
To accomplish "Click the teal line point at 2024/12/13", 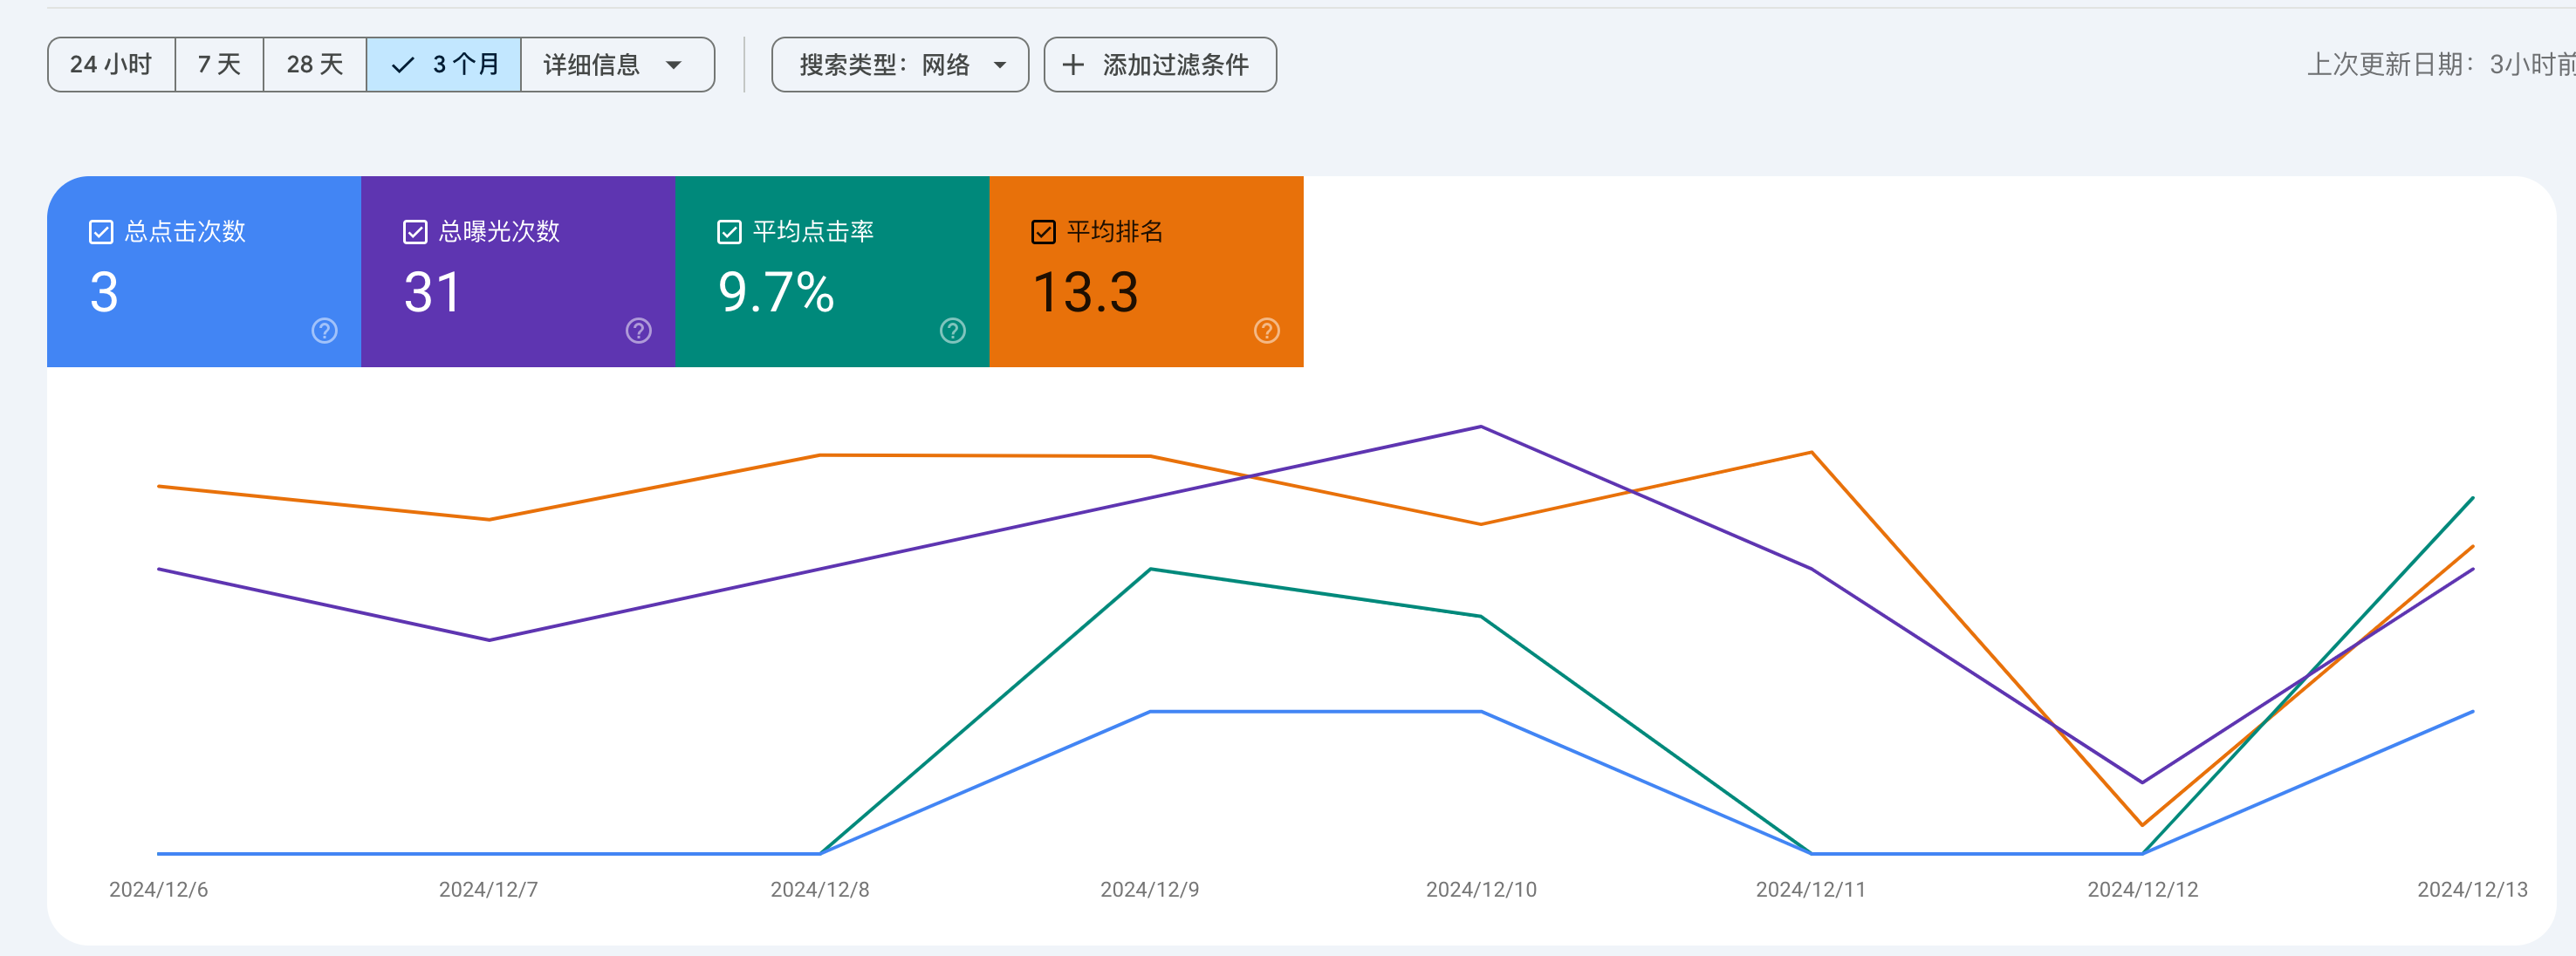I will pyautogui.click(x=2473, y=497).
